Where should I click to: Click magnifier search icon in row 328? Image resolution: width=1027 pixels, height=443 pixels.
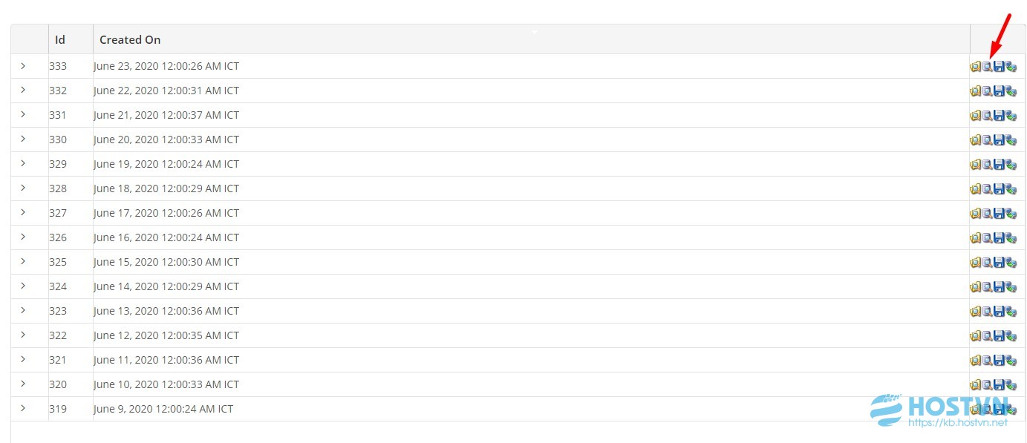pyautogui.click(x=987, y=189)
